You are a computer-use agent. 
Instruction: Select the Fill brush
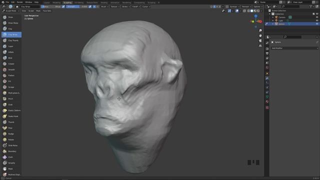11,81
